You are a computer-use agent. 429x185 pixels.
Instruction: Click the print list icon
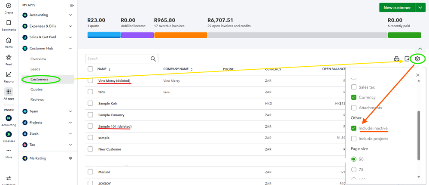click(397, 59)
